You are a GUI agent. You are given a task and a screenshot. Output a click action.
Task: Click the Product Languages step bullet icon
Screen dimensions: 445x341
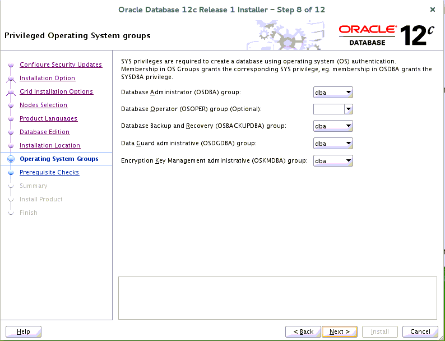11,119
